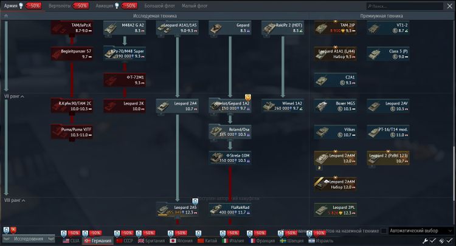This screenshot has height=246, width=456.
Task: Click the Исследования button
Action: tap(29, 239)
